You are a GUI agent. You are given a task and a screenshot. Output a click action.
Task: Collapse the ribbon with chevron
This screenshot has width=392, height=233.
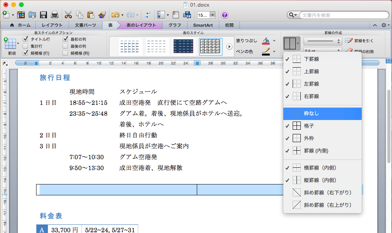click(x=375, y=25)
